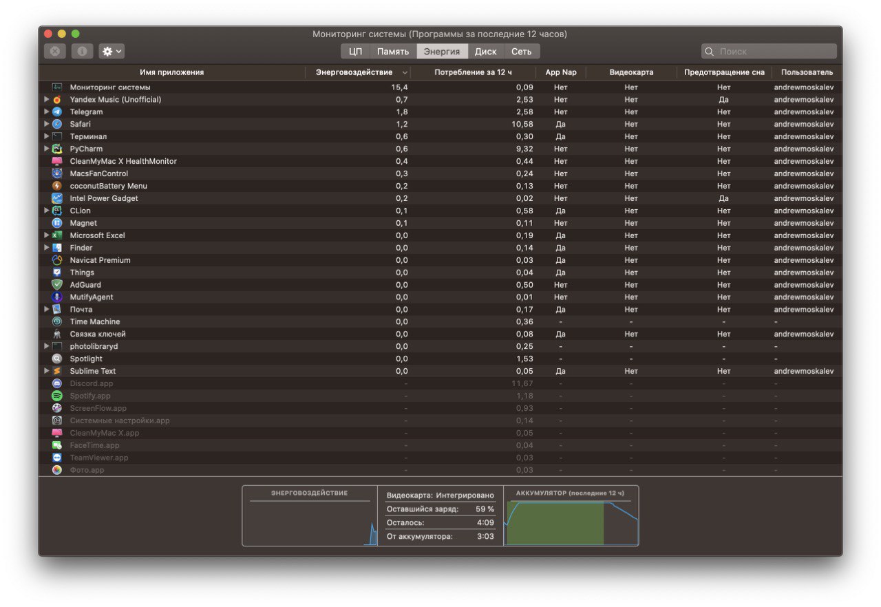Open the Сеть tab
This screenshot has width=881, height=607.
tap(522, 52)
